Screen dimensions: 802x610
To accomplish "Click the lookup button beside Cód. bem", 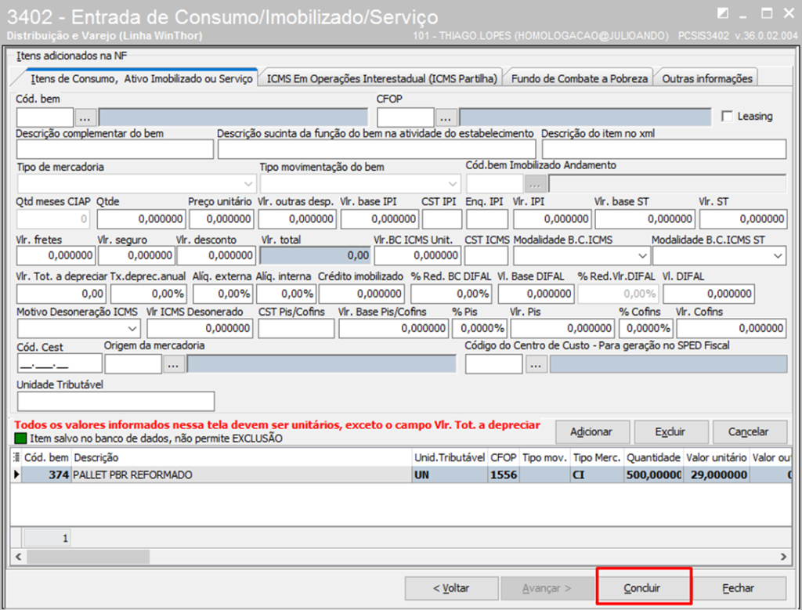I will pos(85,117).
